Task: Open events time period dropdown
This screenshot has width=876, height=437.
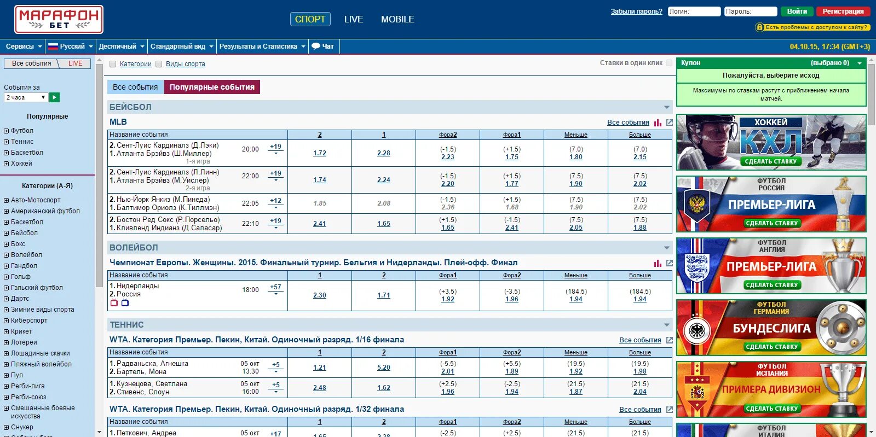Action: coord(26,97)
